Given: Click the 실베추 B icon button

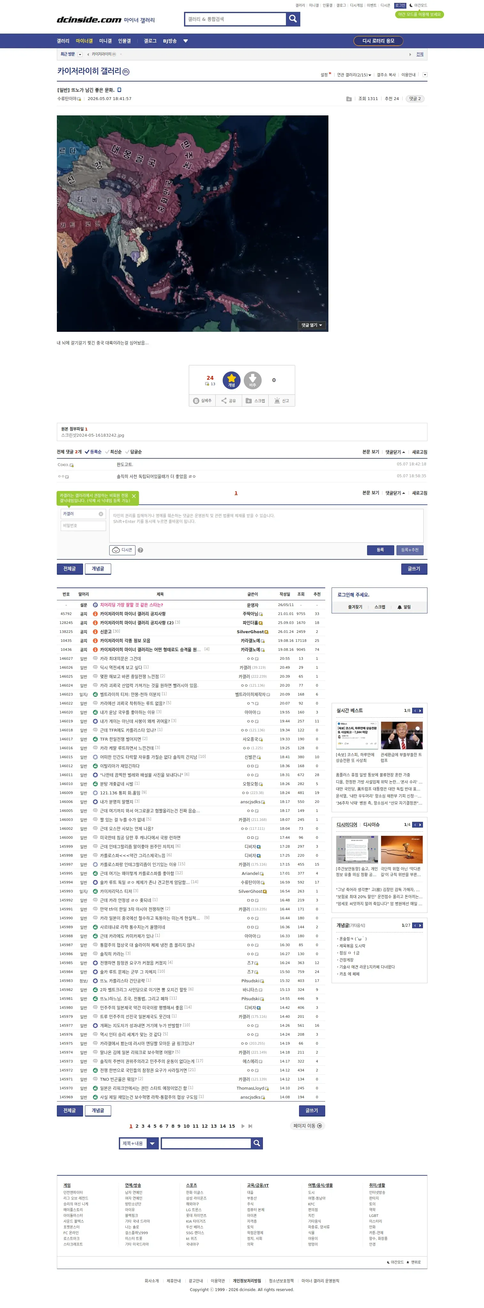Looking at the screenshot, I should tap(203, 401).
